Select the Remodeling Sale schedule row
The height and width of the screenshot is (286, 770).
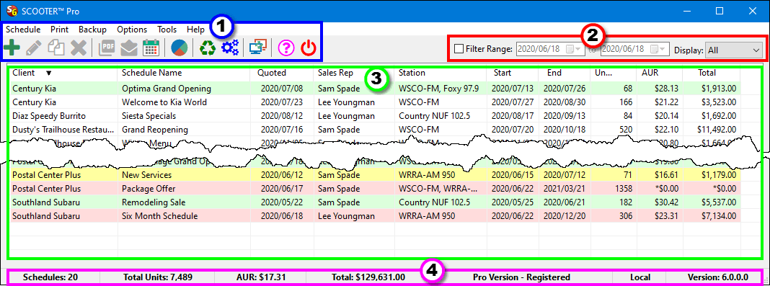[x=374, y=202]
